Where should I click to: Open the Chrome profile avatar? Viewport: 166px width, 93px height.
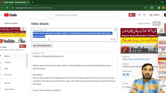[x=163, y=8]
